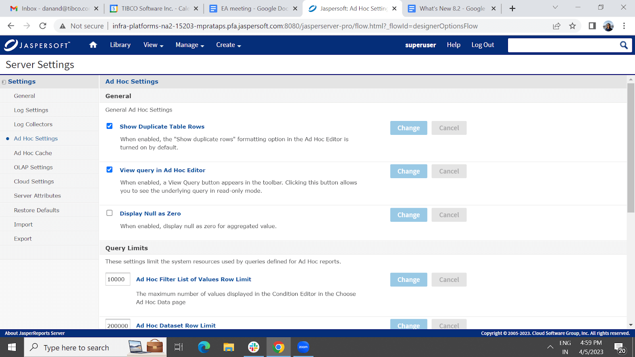Go to the Jaspersoft home icon

[x=93, y=45]
